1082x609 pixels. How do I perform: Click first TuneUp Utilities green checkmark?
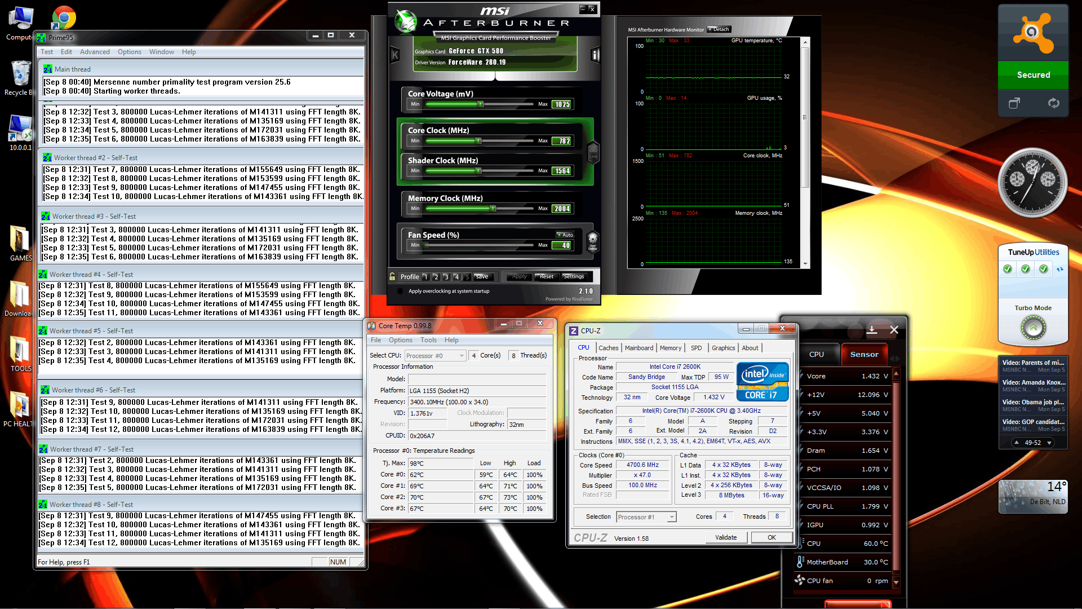pyautogui.click(x=1008, y=269)
